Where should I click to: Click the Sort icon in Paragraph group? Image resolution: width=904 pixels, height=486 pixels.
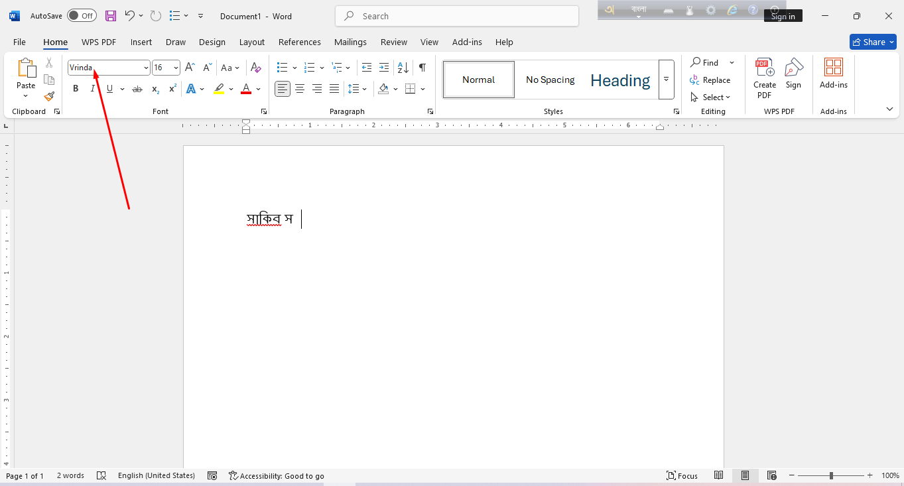[x=403, y=68]
